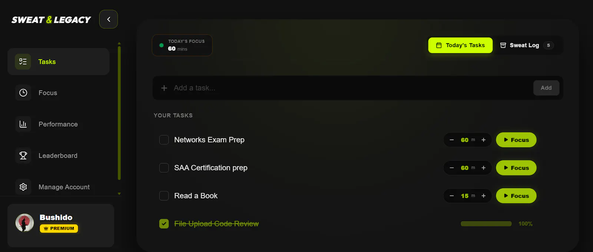The width and height of the screenshot is (593, 252).
Task: Click the Focus clock icon in sidebar
Action: coord(23,93)
